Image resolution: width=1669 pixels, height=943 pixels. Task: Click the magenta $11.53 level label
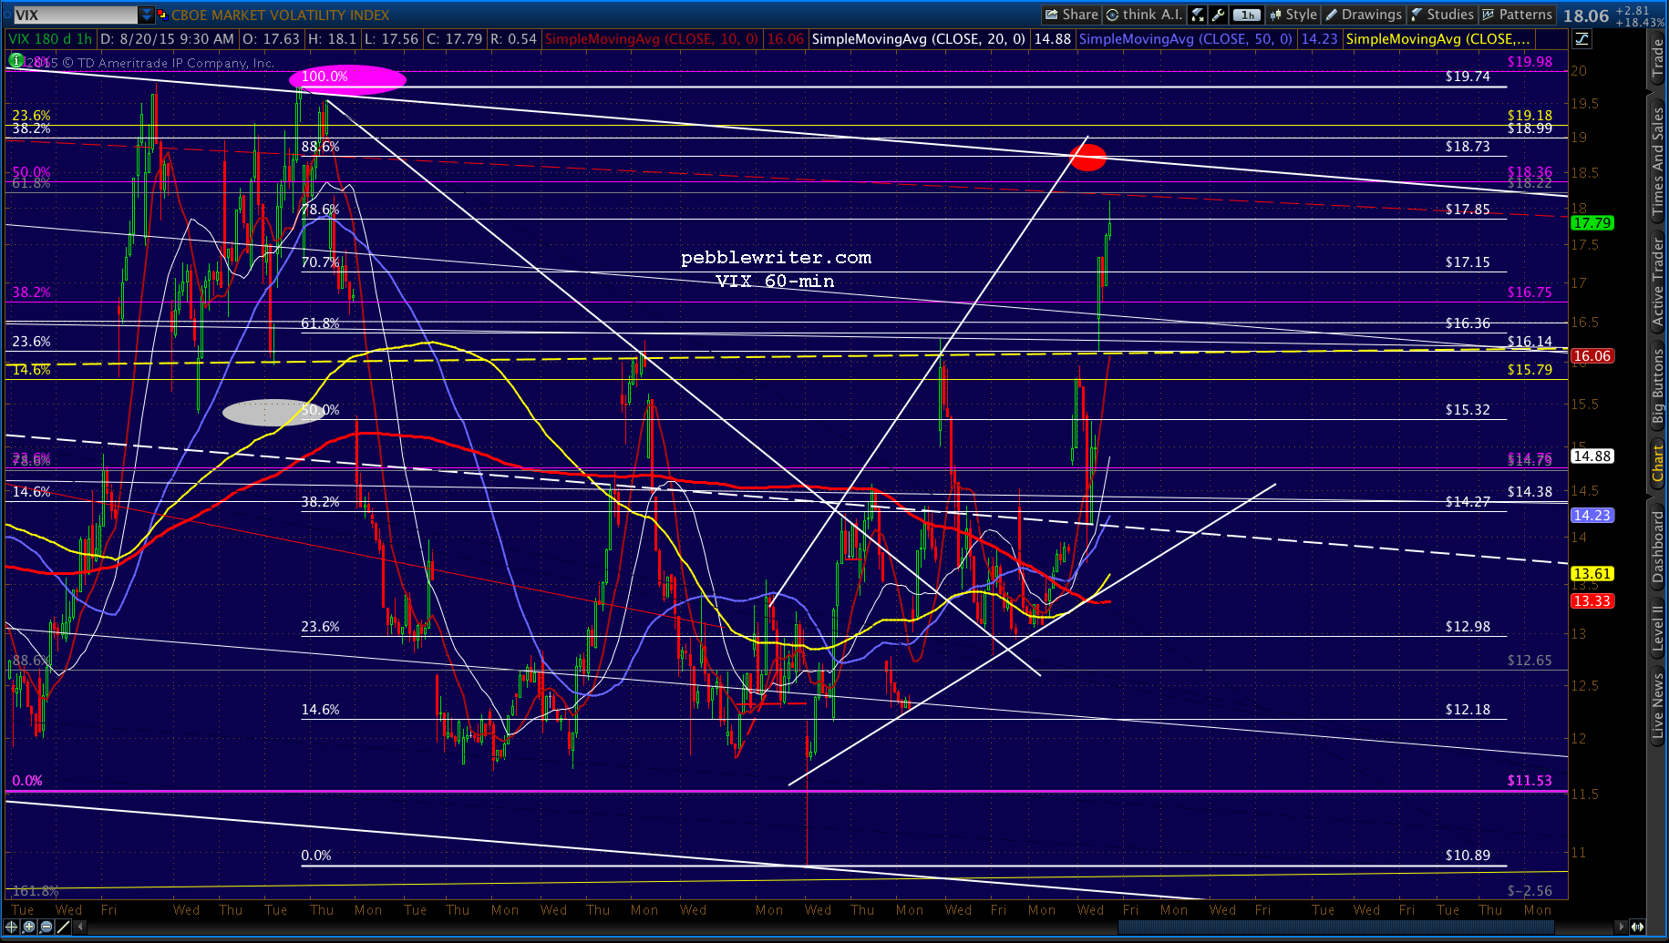(1530, 781)
